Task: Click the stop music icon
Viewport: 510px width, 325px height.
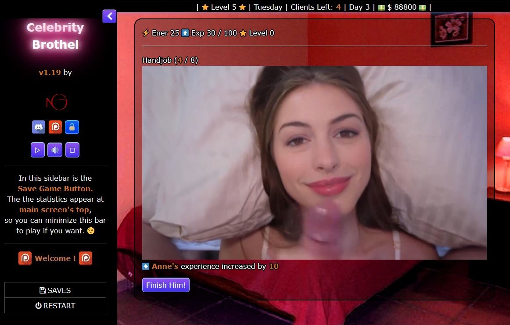Action: tap(72, 150)
